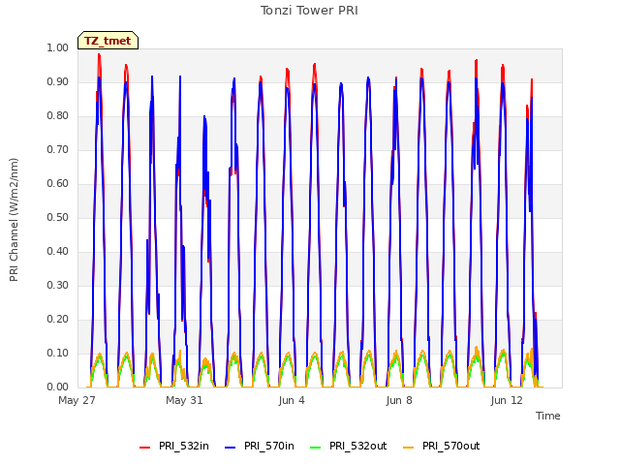
Task: Toggle the PRI_532in legend entry
Action: click(174, 446)
